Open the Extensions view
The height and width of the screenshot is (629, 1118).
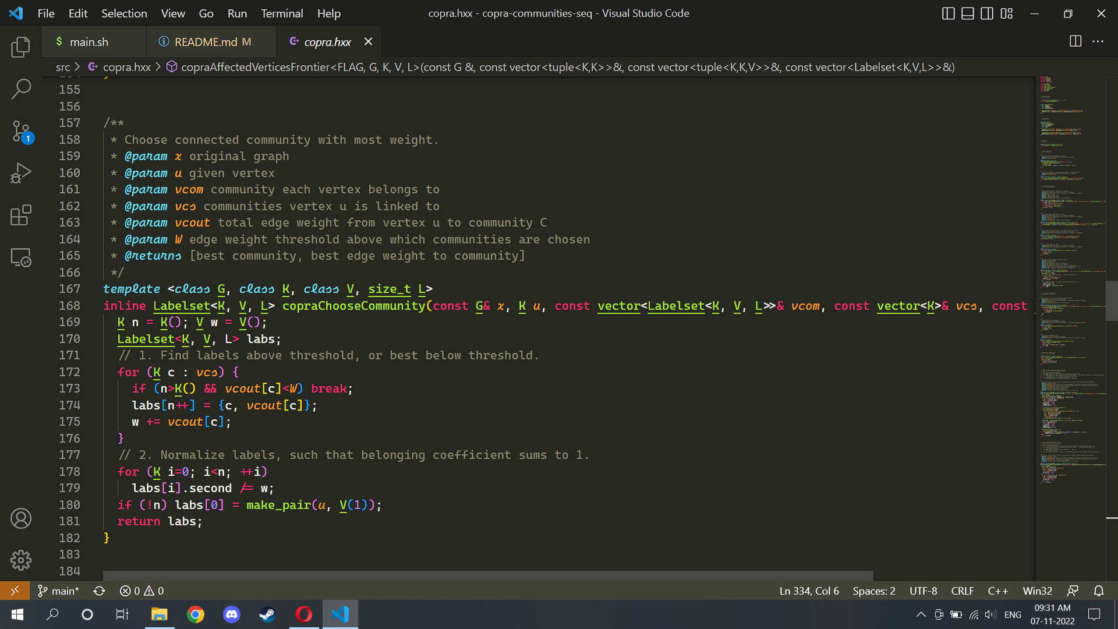pos(21,215)
